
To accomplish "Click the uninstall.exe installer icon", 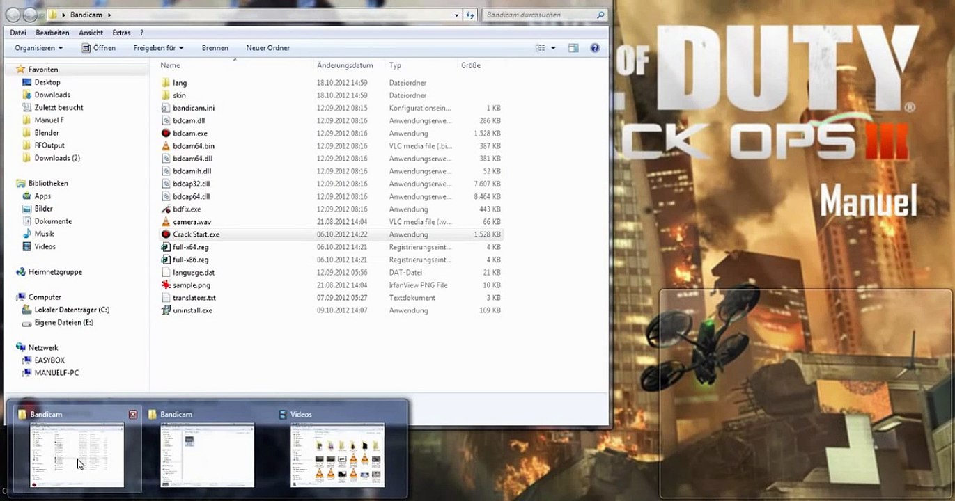I will point(166,310).
